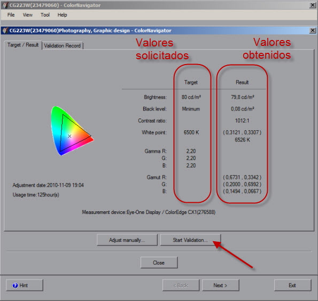
Task: Select the Adjustment date 2010-11-09 19:04 text
Action: pos(48,185)
